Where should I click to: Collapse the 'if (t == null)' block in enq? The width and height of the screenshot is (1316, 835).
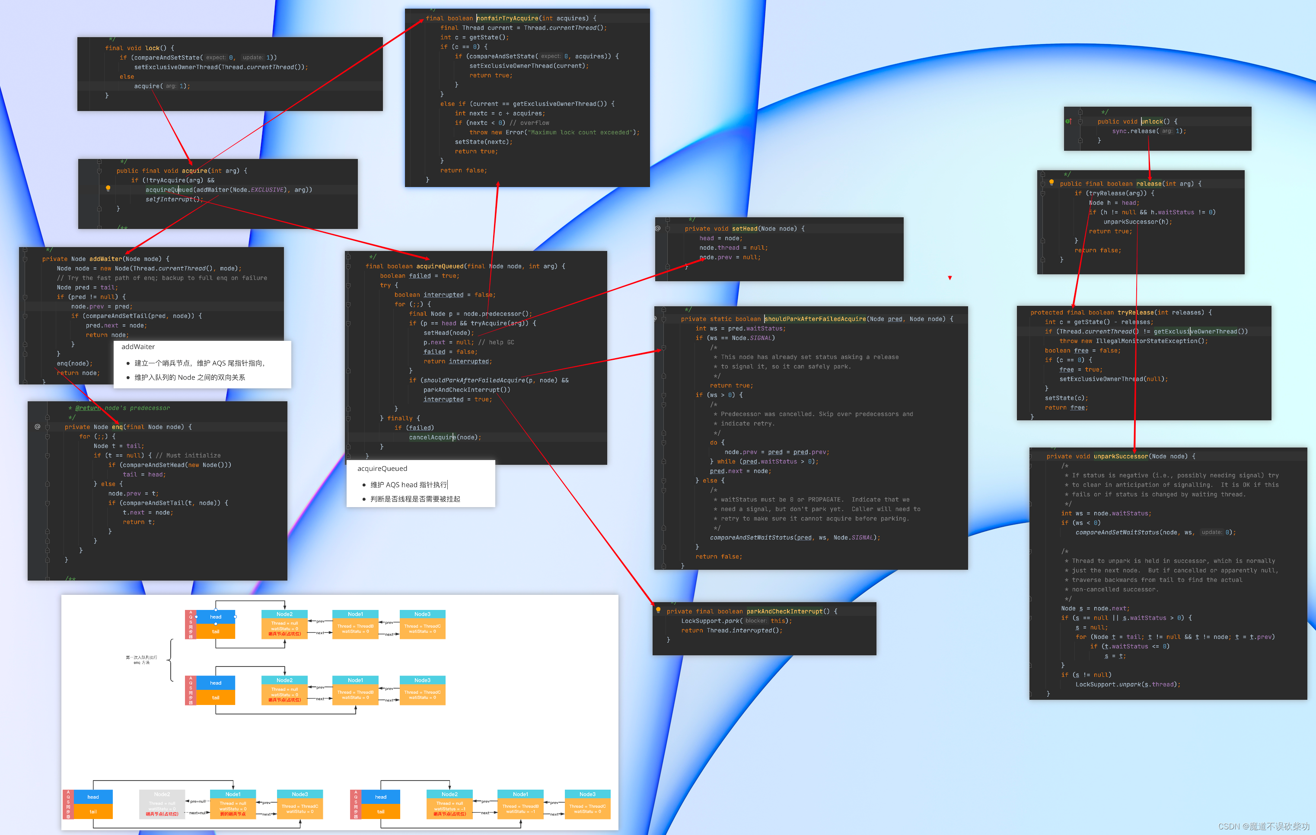[48, 455]
